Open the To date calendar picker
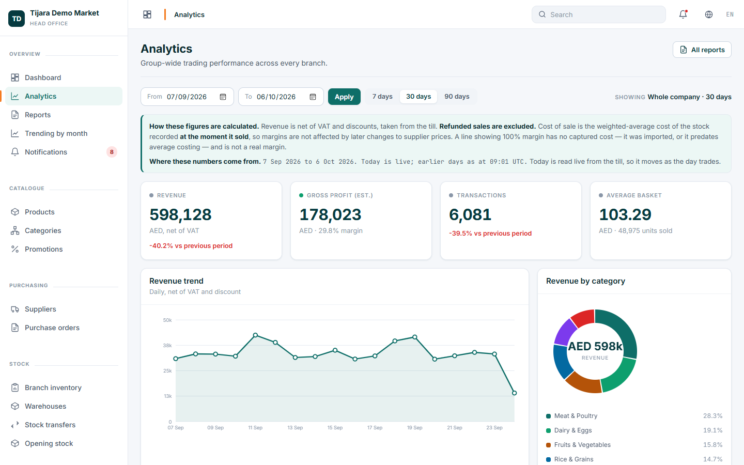744x465 pixels. point(313,97)
